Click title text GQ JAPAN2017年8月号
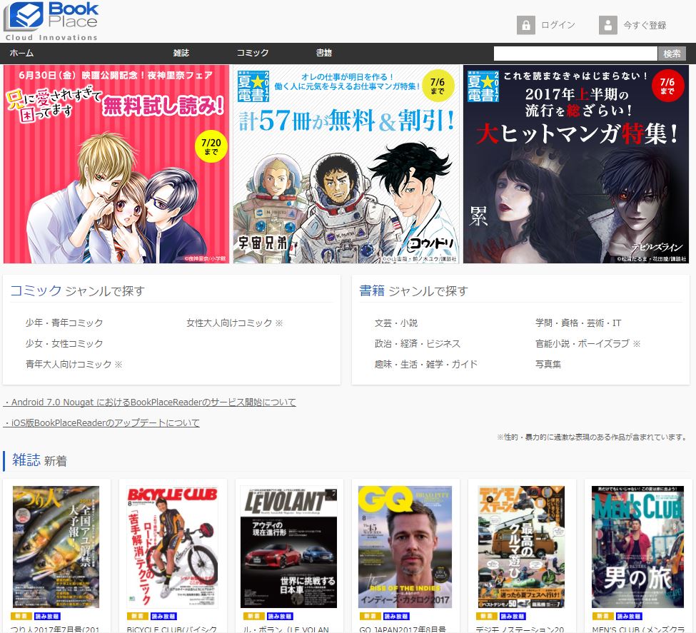The height and width of the screenshot is (633, 696). click(403, 629)
